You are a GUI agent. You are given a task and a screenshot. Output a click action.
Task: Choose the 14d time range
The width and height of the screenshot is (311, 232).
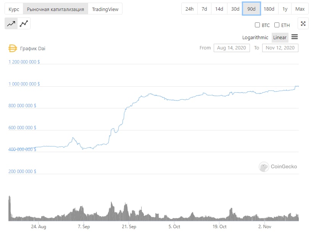219,9
